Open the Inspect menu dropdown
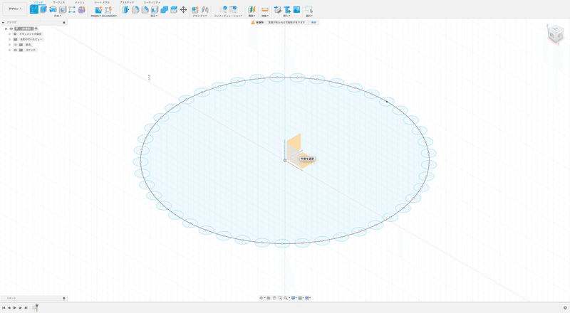The image size is (570, 313). pos(265,16)
